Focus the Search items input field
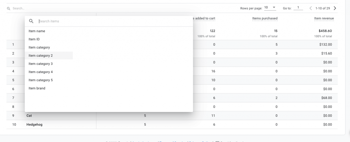The image size is (350, 142). pos(113,21)
